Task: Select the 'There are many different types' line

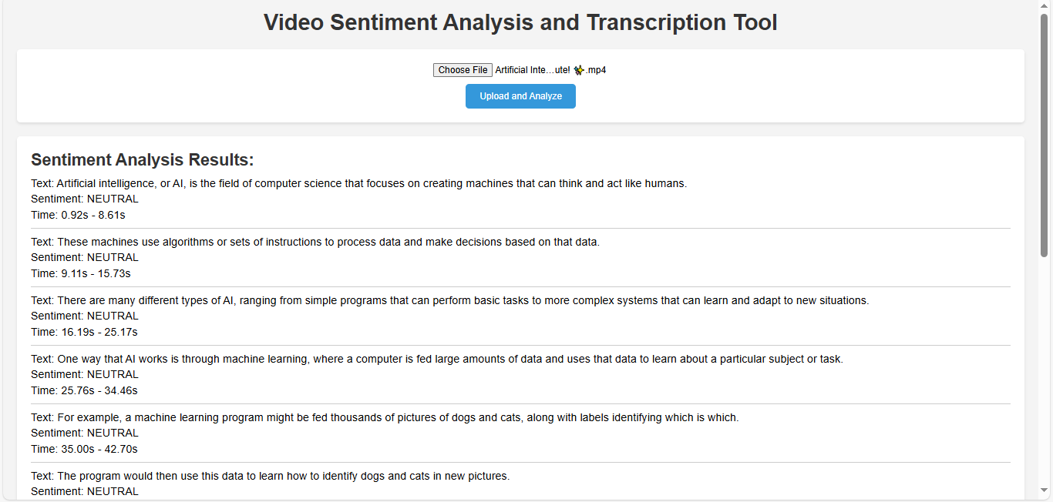Action: tap(449, 300)
